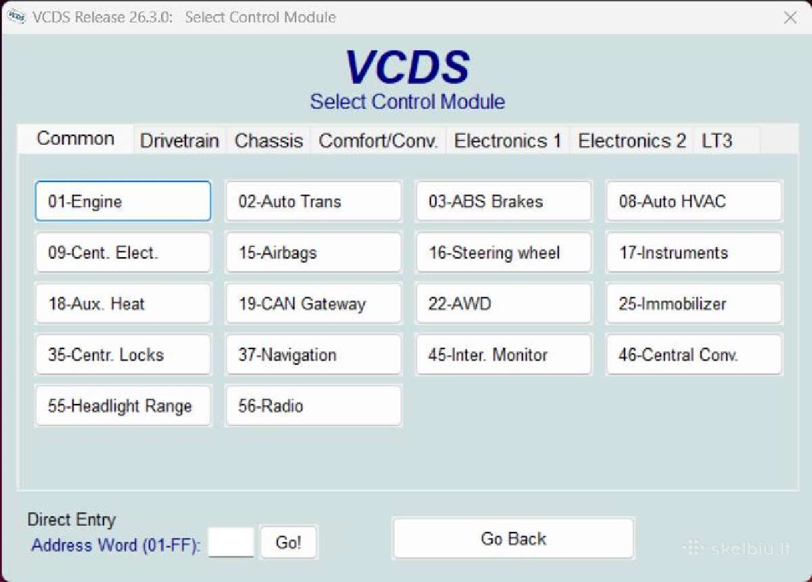Open the 35-Centr. Locks module
The height and width of the screenshot is (582, 812).
pyautogui.click(x=123, y=355)
